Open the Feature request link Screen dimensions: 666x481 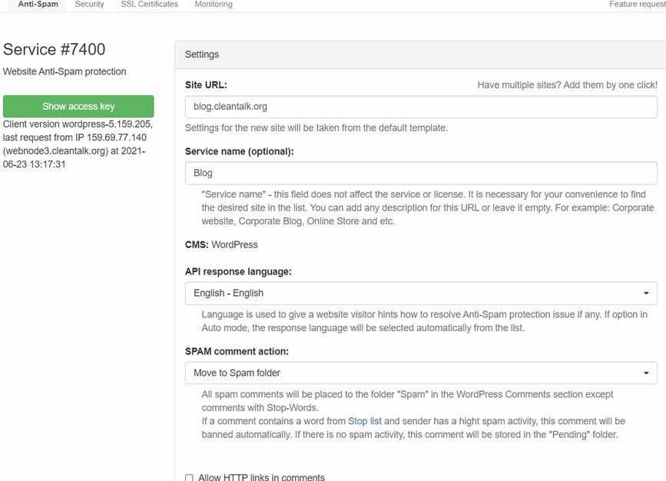tap(638, 5)
